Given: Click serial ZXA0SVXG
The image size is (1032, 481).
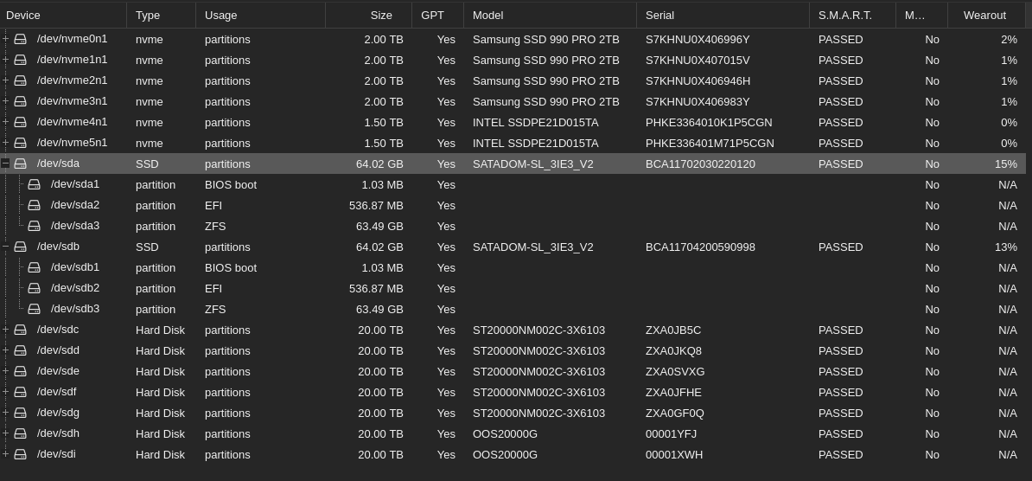Looking at the screenshot, I should [675, 372].
